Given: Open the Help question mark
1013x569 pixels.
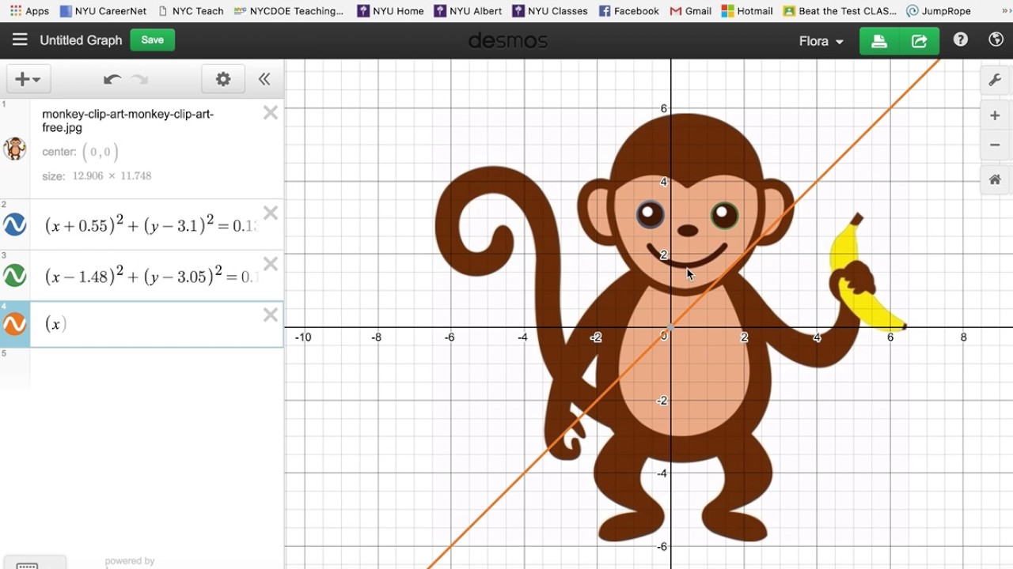Looking at the screenshot, I should [x=961, y=40].
